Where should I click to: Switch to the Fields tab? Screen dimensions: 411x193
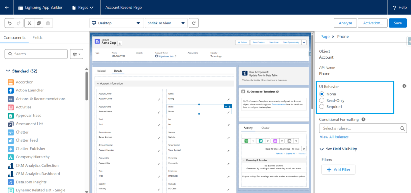click(x=37, y=38)
